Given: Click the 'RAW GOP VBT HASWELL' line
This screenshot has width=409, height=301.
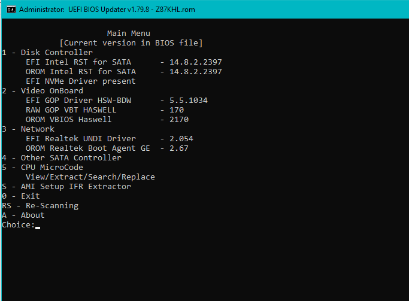Looking at the screenshot, I should pyautogui.click(x=105, y=110).
